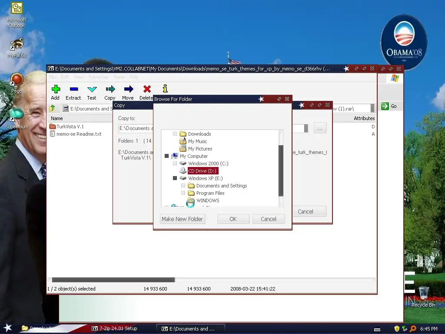
Task: Click the folder tree scroll-down arrow
Action: [x=281, y=204]
